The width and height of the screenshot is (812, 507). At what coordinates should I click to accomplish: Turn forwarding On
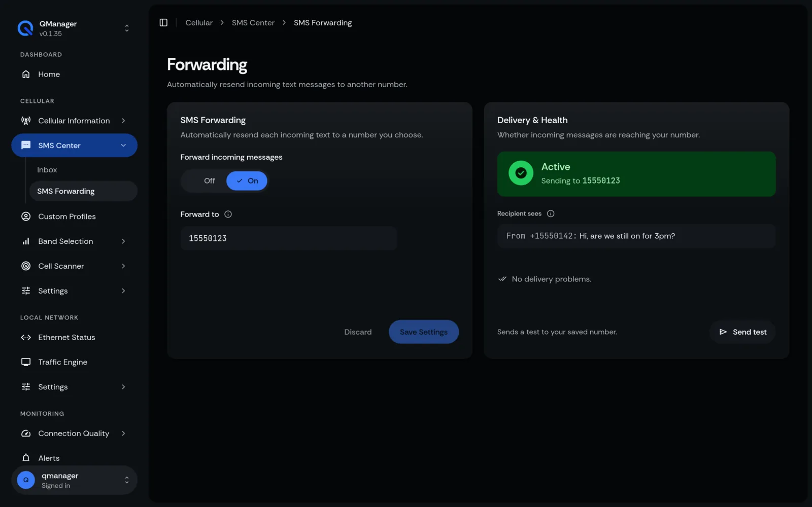[247, 181]
